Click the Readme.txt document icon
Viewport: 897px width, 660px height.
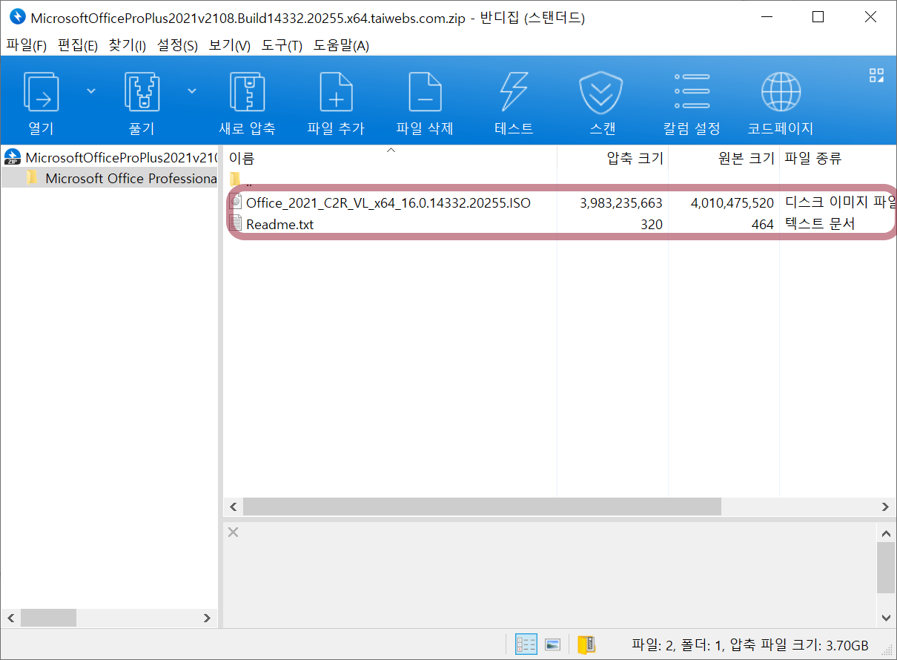236,223
